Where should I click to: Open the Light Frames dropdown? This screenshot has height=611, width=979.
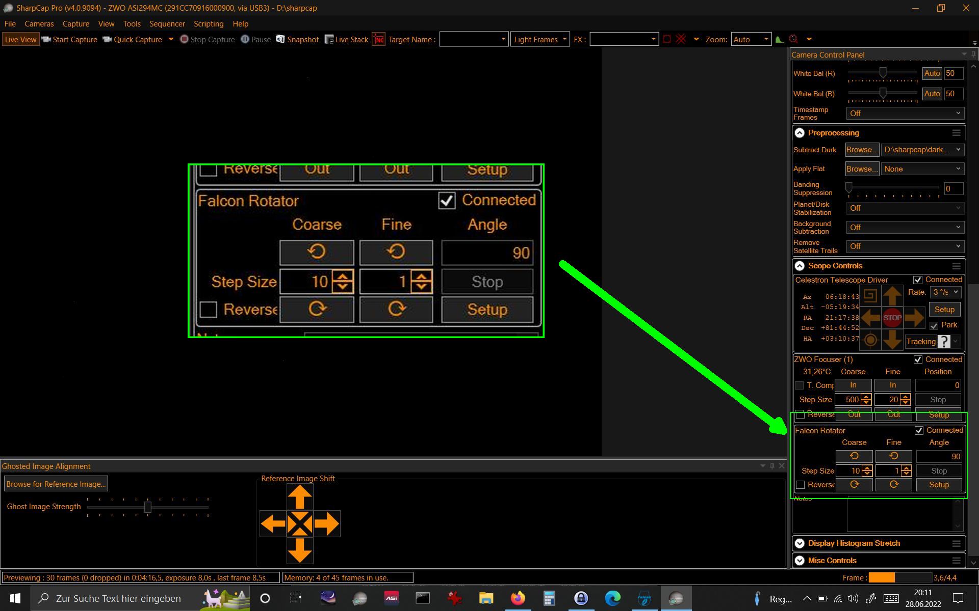click(x=540, y=39)
